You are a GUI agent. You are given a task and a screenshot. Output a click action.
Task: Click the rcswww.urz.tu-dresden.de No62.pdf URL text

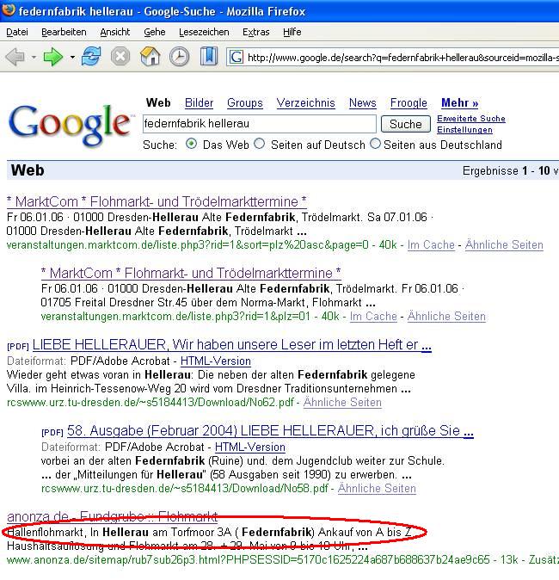[x=150, y=403]
